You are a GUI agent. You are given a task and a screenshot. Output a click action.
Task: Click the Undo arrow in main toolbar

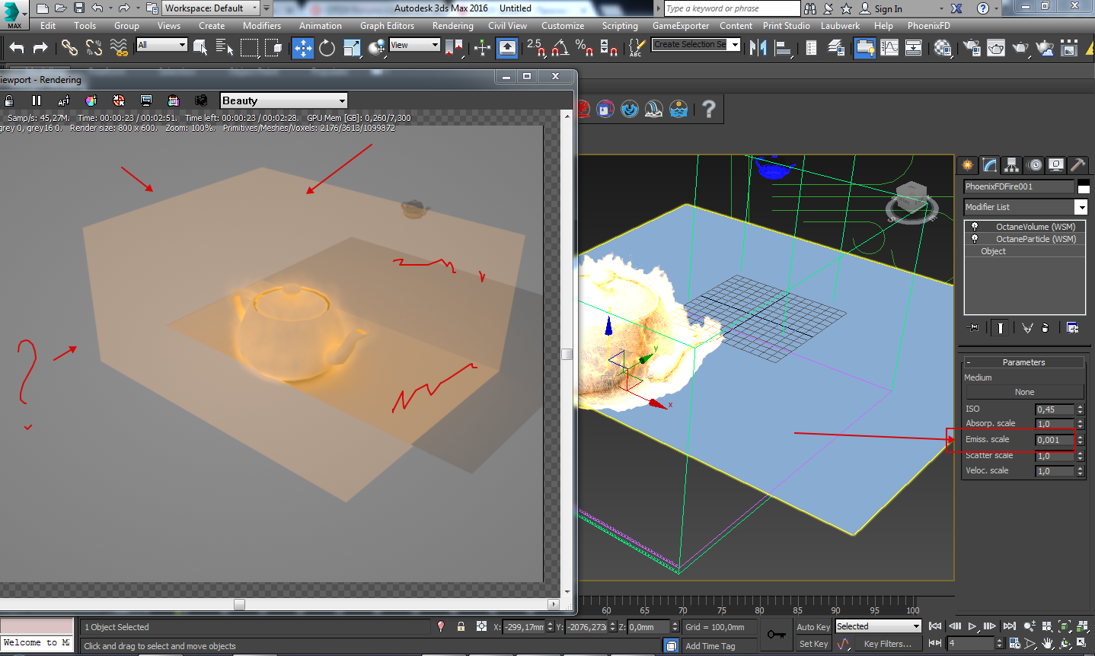17,48
